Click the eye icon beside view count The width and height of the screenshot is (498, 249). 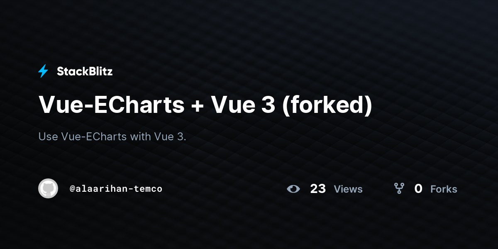pos(293,189)
